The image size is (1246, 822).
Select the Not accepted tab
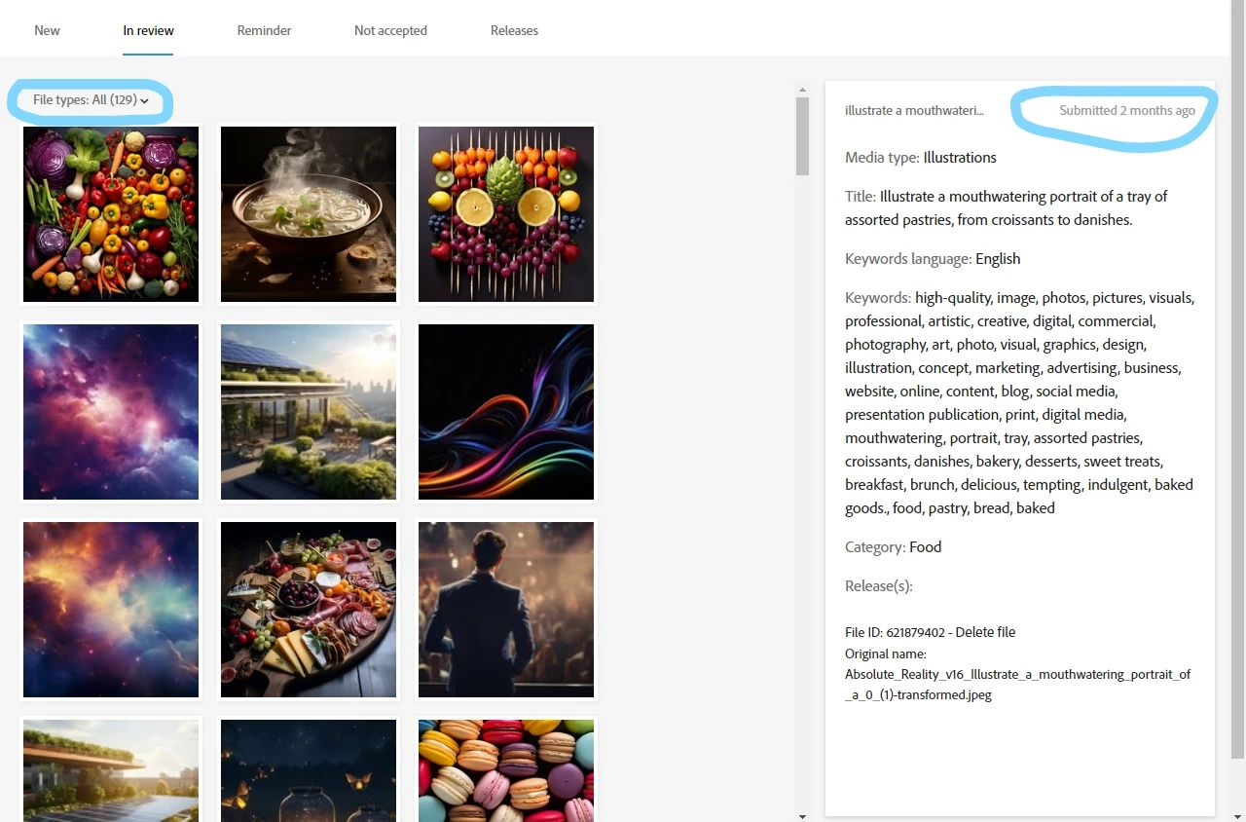(390, 30)
